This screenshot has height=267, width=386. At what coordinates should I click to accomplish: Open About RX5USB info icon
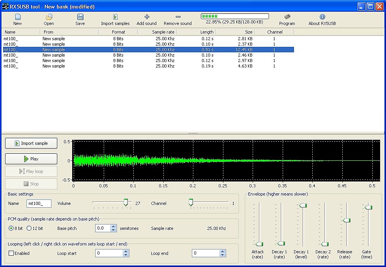tap(322, 17)
